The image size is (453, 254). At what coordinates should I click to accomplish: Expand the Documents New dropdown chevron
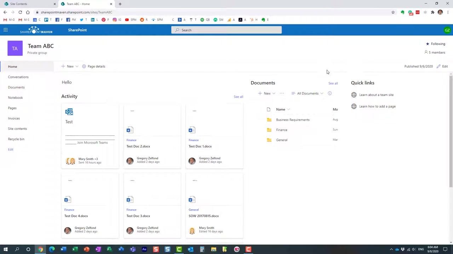coord(274,93)
